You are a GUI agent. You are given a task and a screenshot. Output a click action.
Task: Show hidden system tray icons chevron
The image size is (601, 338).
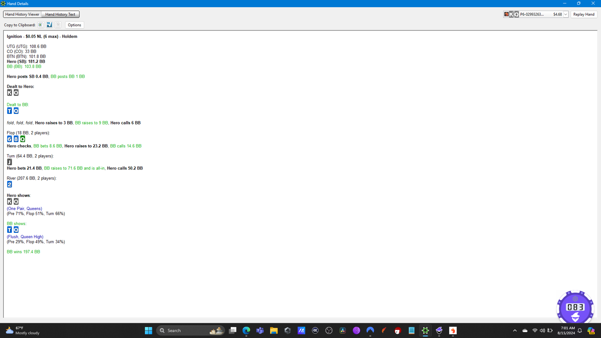click(515, 330)
